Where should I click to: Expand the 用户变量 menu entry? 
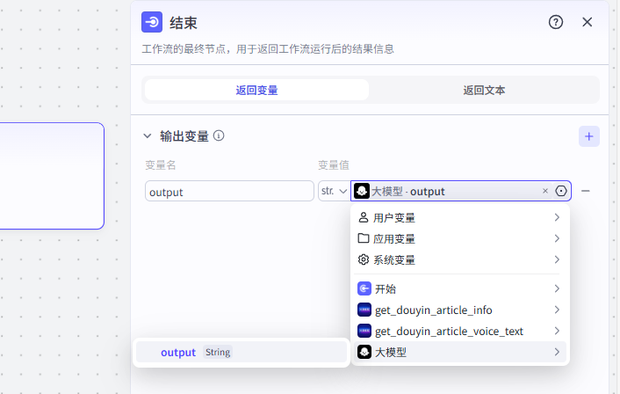[460, 217]
